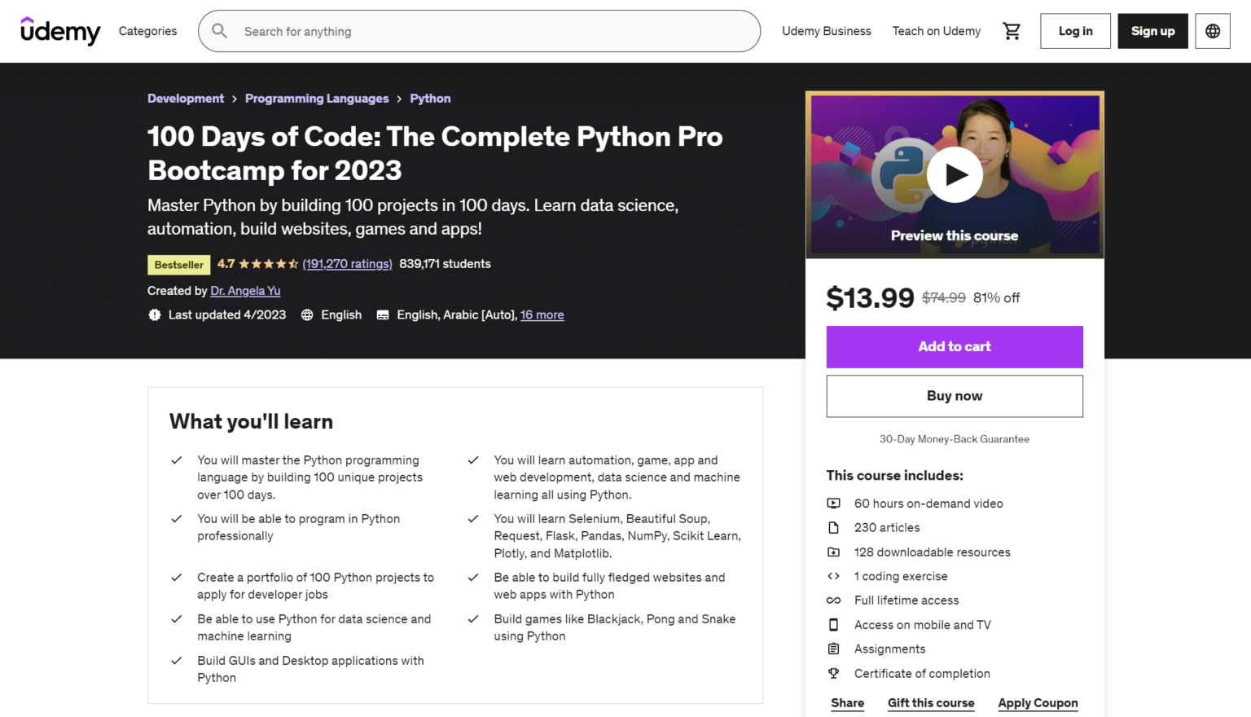The image size is (1251, 717).
Task: Click the Gift this course link
Action: (x=930, y=702)
